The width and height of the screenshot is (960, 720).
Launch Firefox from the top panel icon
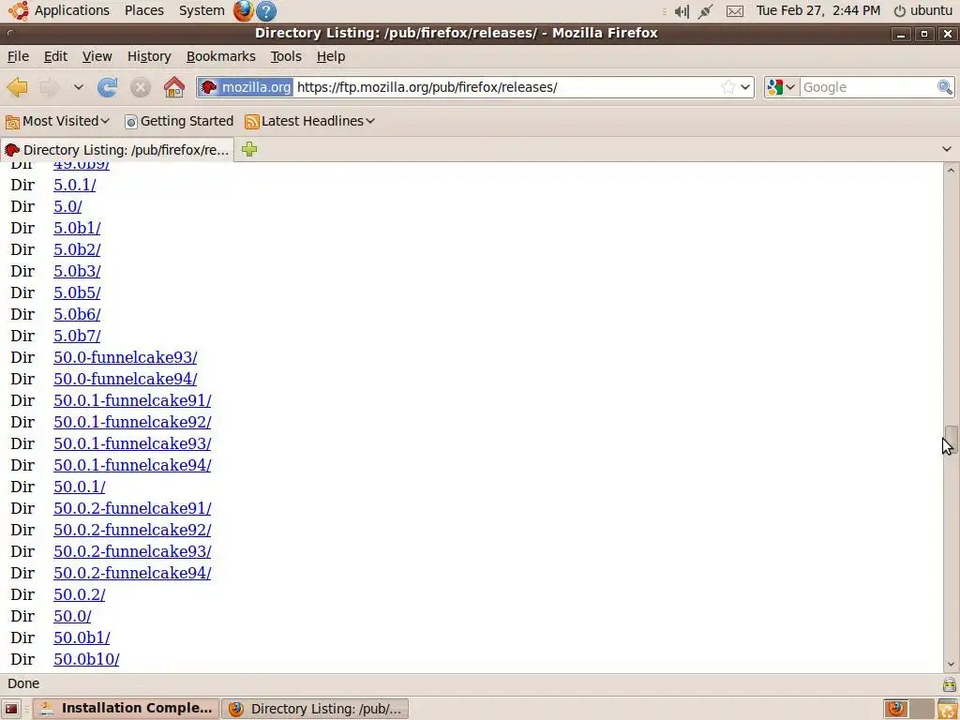click(243, 10)
